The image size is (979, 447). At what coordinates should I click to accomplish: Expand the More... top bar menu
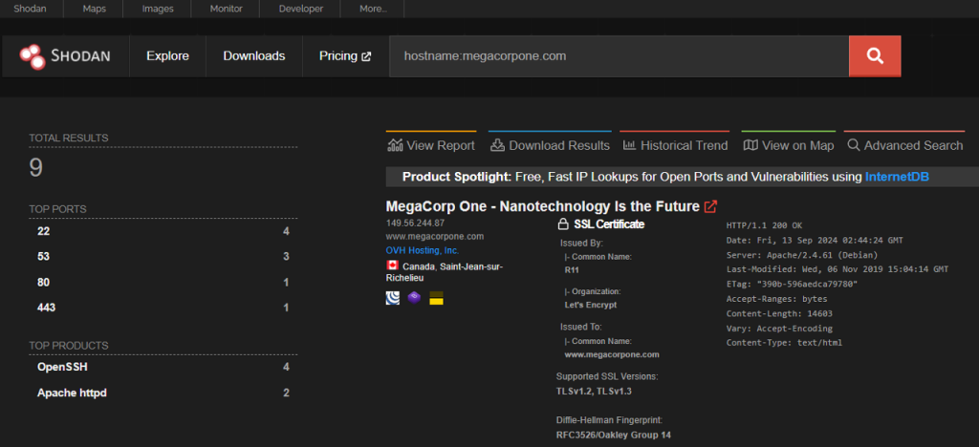point(374,9)
